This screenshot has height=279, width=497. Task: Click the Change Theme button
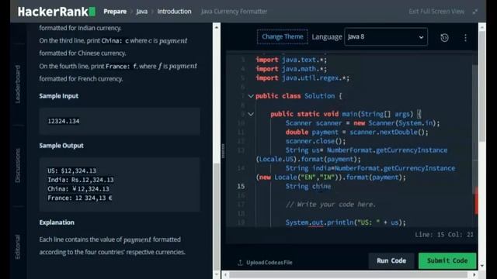pos(283,36)
